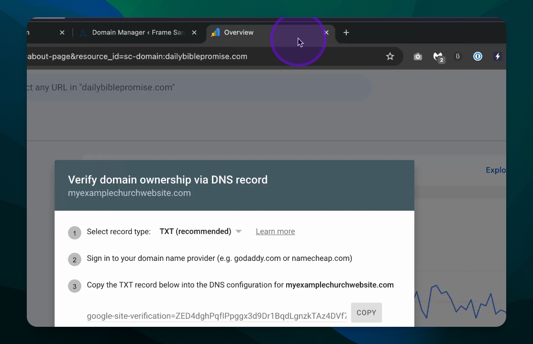Click the Sign in to your domain provider text
Viewport: 533px width, 344px height.
(219, 258)
